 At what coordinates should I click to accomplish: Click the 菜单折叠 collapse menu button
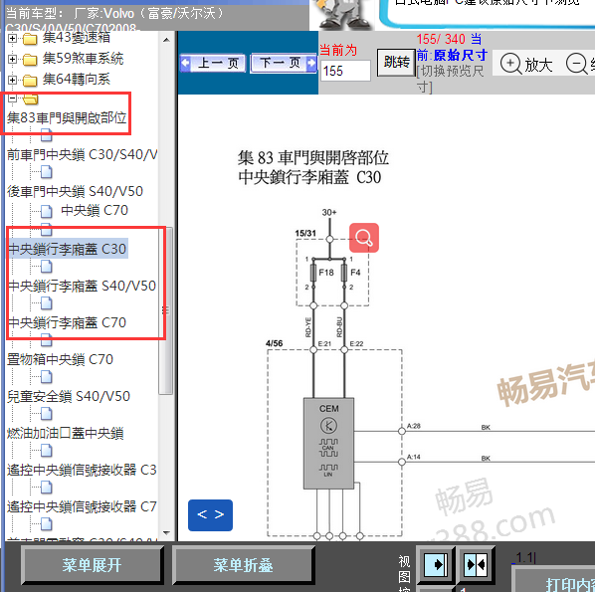point(243,565)
